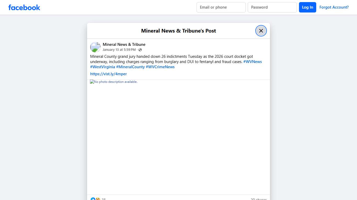Click the blue Like reaction icon
The image size is (357, 200).
coord(93,199)
